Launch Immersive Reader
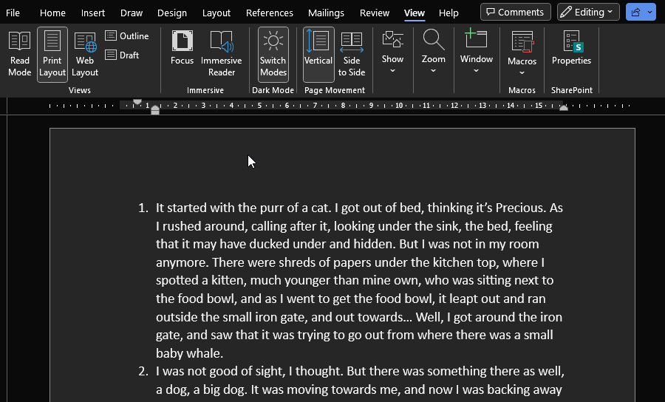The height and width of the screenshot is (402, 665). [x=222, y=54]
